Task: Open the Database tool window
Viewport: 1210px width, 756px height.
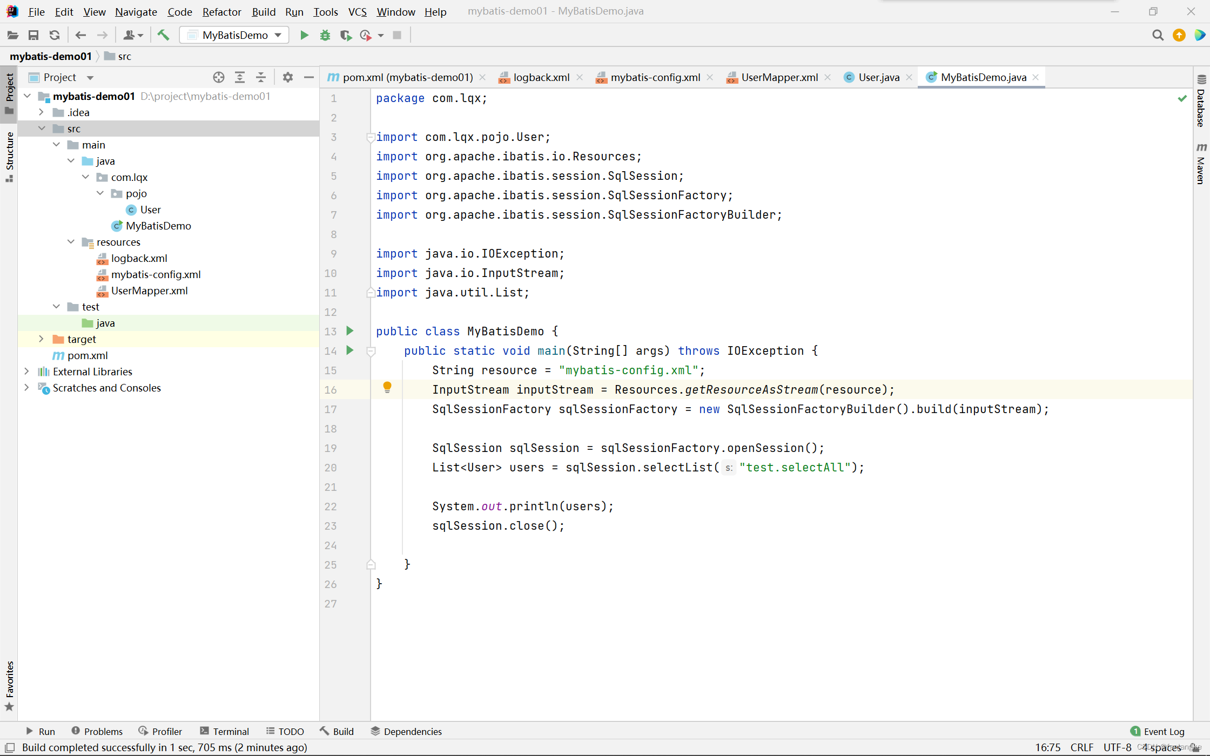Action: click(1201, 101)
